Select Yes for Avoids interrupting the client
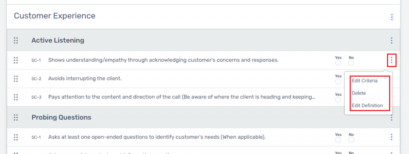The width and height of the screenshot is (409, 154). click(x=338, y=81)
